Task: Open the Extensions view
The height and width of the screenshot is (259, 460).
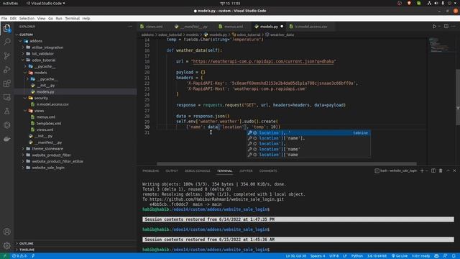Action: point(6,83)
